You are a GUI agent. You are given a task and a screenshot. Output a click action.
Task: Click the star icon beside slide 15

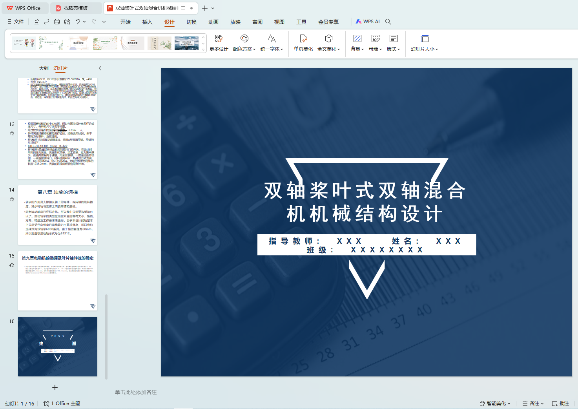(x=12, y=265)
